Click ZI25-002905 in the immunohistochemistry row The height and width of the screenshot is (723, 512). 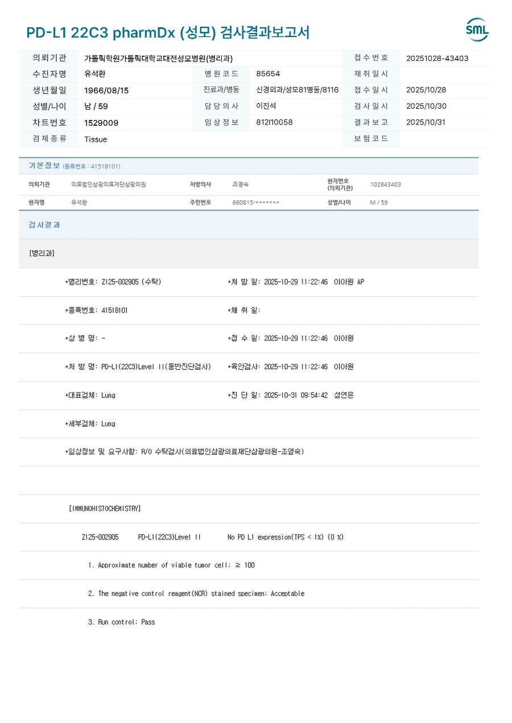(100, 537)
